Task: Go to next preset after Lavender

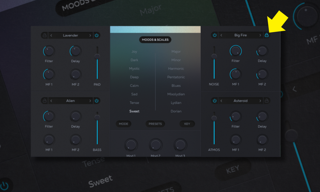Action: click(x=90, y=35)
